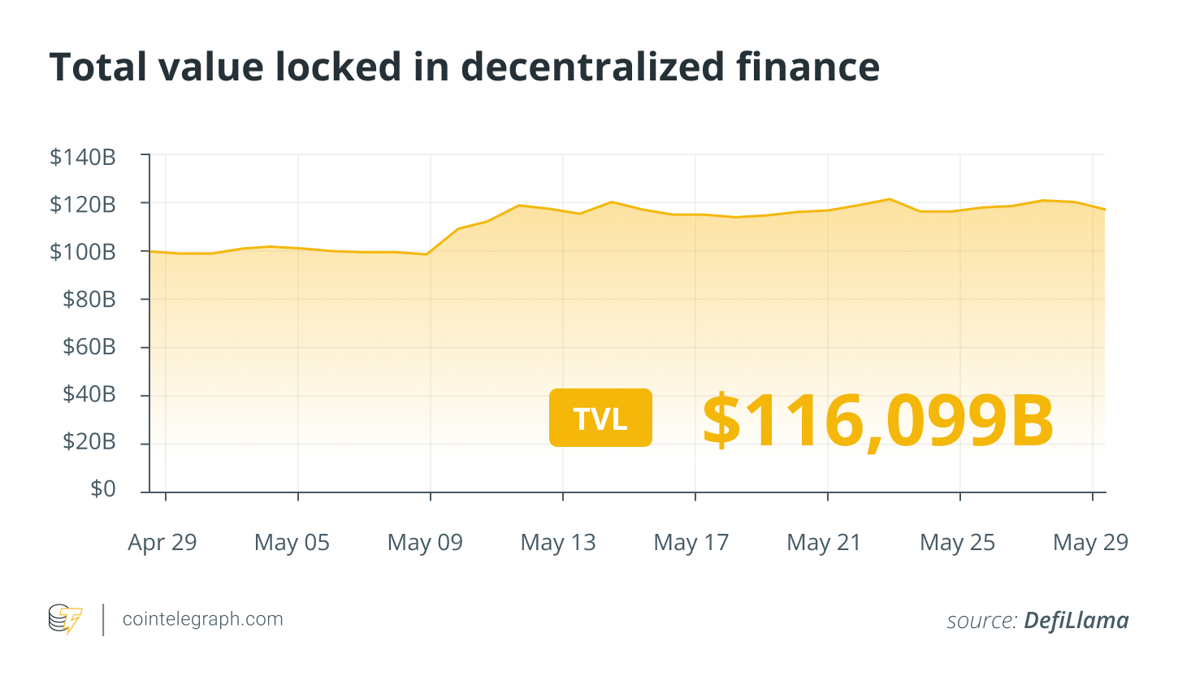The image size is (1178, 685).
Task: Click the May 17 date label
Action: 691,542
